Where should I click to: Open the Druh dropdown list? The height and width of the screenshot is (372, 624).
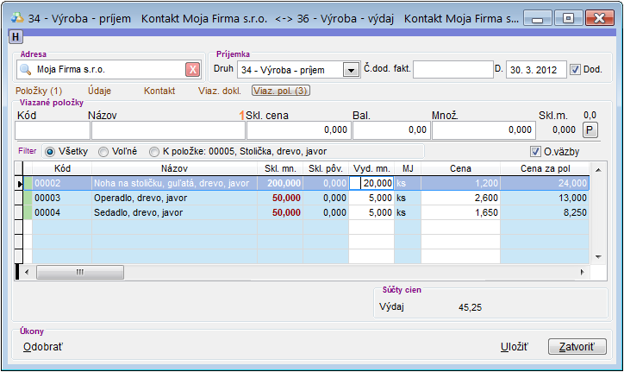[x=351, y=70]
